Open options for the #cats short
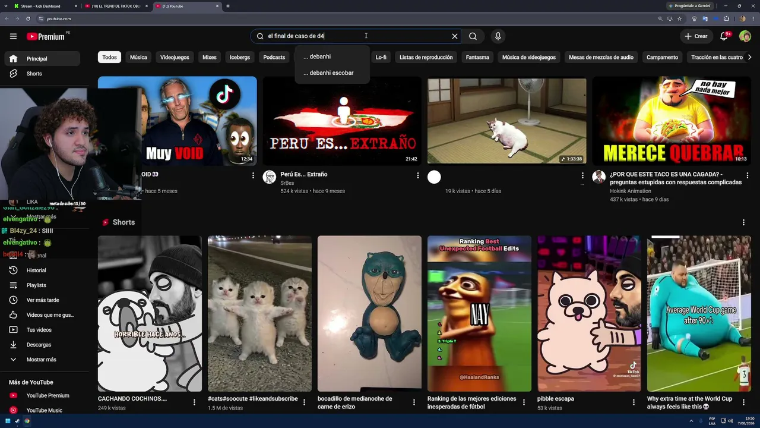Viewport: 760px width, 428px height. coord(304,402)
